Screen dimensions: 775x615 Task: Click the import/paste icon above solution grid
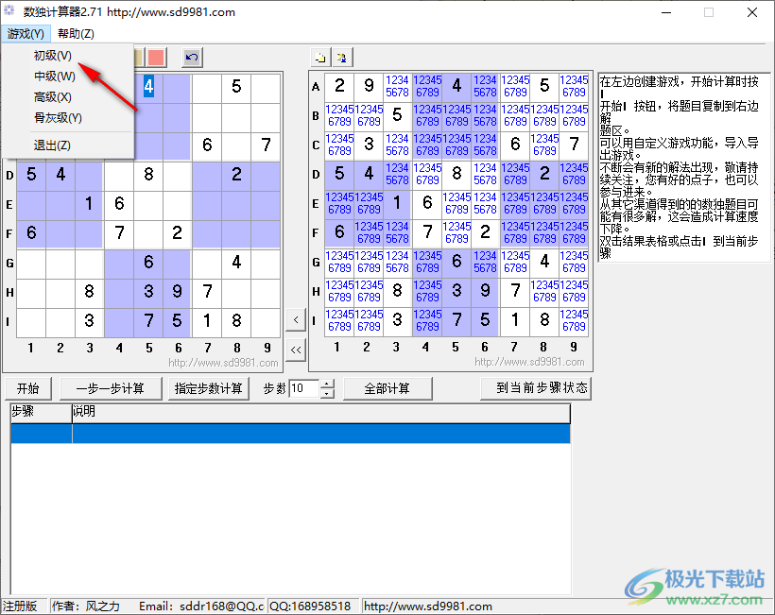tap(341, 58)
